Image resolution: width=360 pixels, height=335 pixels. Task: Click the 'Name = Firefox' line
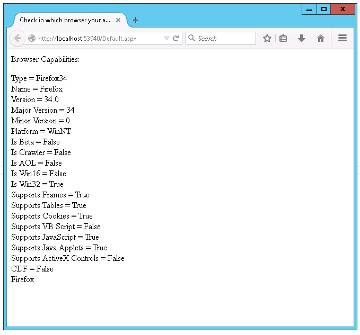(x=37, y=89)
